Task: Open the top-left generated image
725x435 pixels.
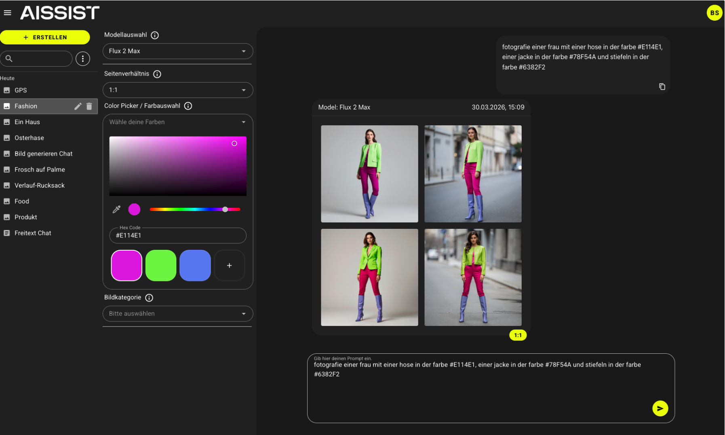Action: click(369, 174)
